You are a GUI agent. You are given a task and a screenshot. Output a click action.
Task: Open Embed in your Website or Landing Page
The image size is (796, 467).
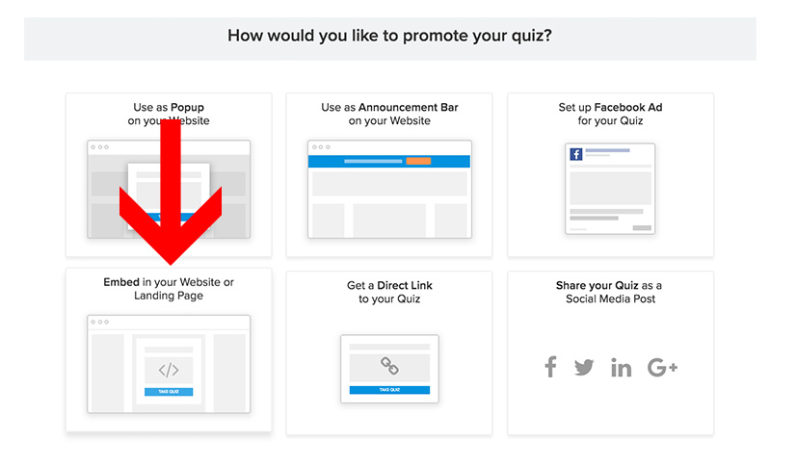169,350
